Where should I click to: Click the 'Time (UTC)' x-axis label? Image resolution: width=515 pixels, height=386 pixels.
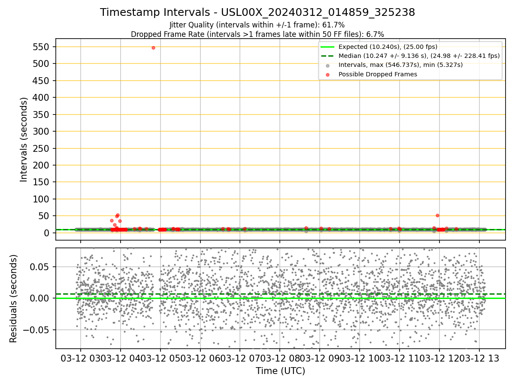click(x=280, y=371)
